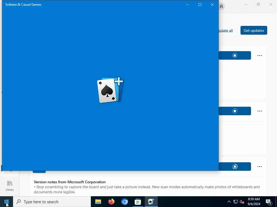The image size is (277, 207).
Task: Launch Chrome from the taskbar
Action: [x=124, y=202]
